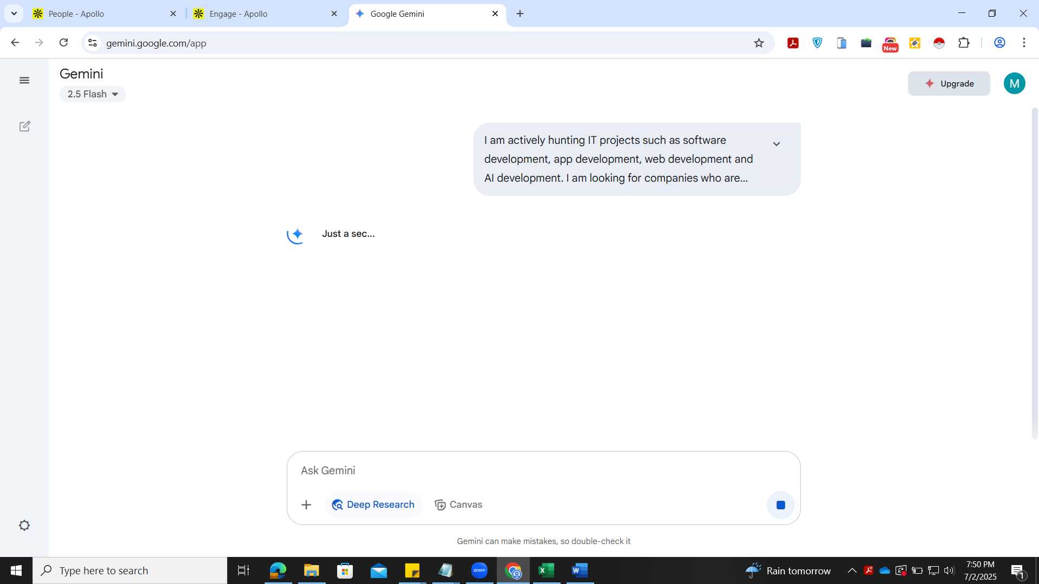Close the People - Apollo tab
Image resolution: width=1039 pixels, height=584 pixels.
coord(173,14)
